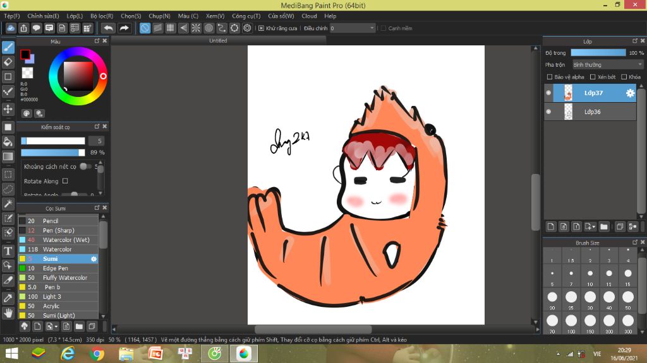This screenshot has height=363, width=647.
Task: Select the Bucket fill tool
Action: click(x=8, y=142)
